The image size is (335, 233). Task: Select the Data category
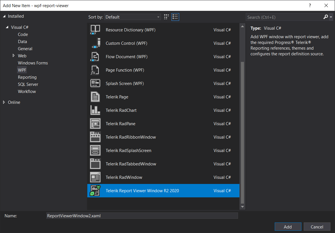click(x=22, y=42)
